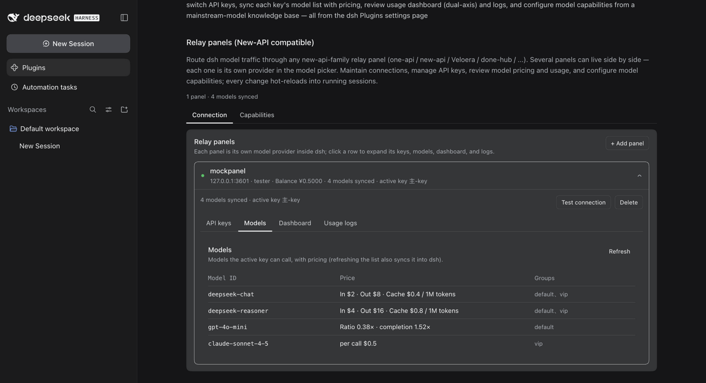Image resolution: width=706 pixels, height=383 pixels.
Task: Click 'Ratio 0.38× · completion 1.52×' price
Action: [385, 327]
